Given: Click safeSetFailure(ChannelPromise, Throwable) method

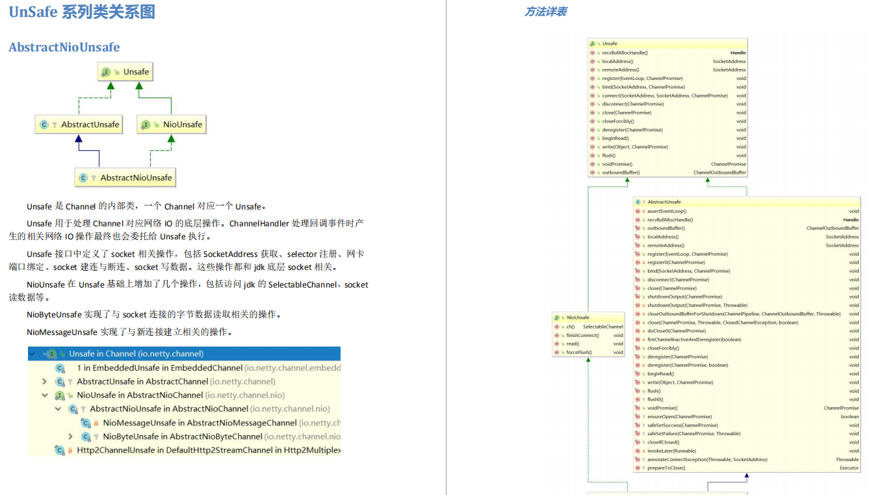Looking at the screenshot, I should tap(694, 434).
